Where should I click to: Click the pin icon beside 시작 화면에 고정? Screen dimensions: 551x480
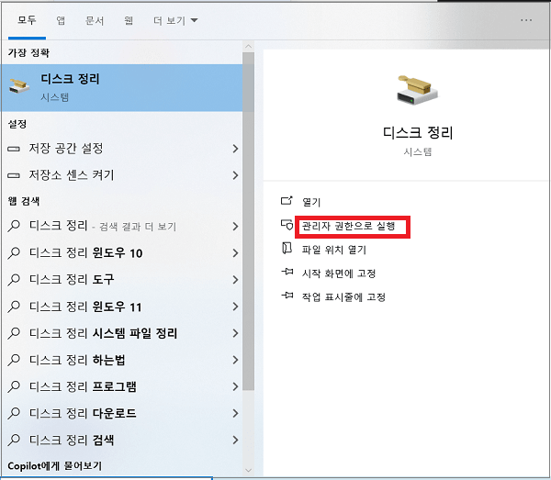(x=287, y=272)
